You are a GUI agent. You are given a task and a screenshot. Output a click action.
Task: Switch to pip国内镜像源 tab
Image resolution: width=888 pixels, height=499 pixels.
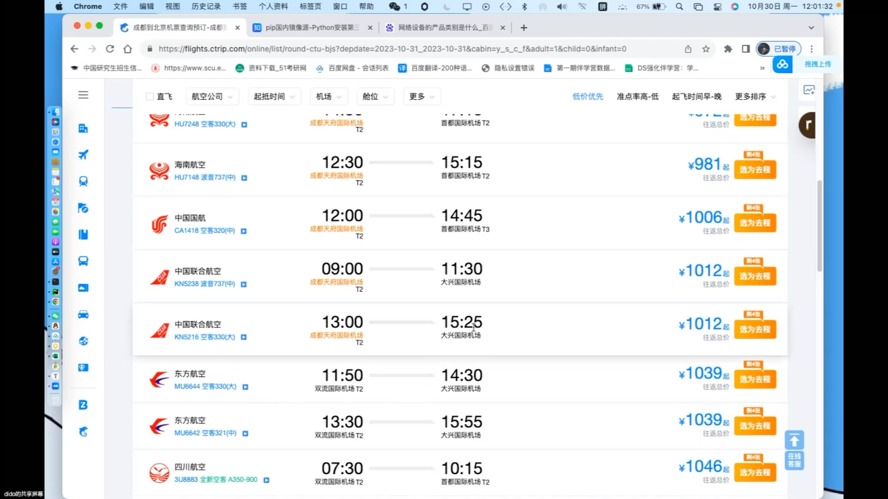click(312, 28)
